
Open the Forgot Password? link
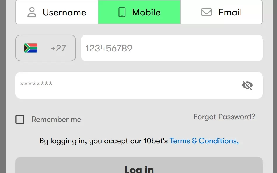224,117
